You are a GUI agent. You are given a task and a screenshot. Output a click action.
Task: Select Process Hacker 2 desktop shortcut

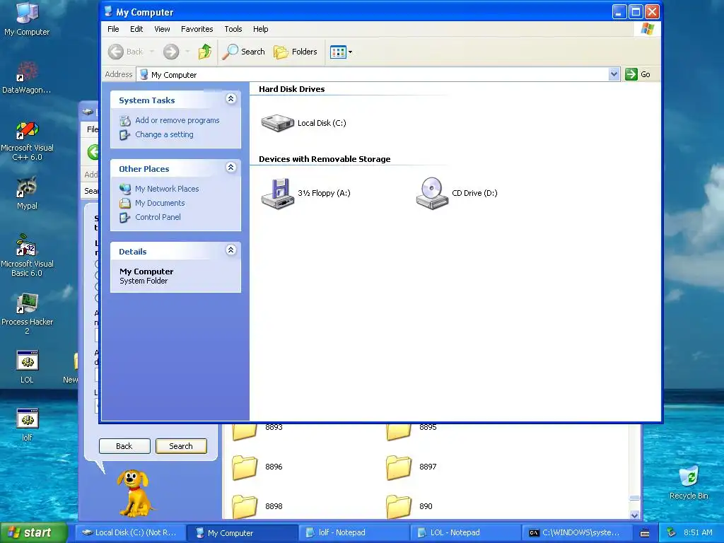(27, 314)
